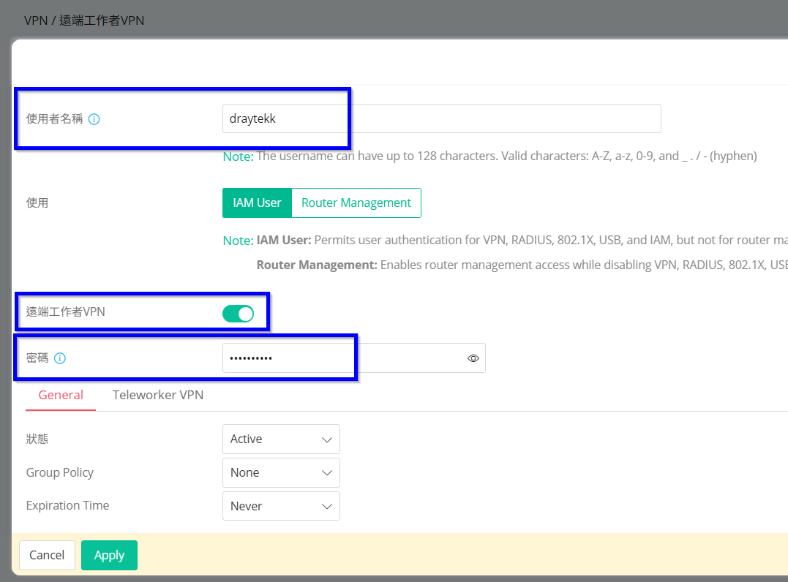Click the info icon beside 使用者名稱
The image size is (788, 582).
tap(94, 118)
